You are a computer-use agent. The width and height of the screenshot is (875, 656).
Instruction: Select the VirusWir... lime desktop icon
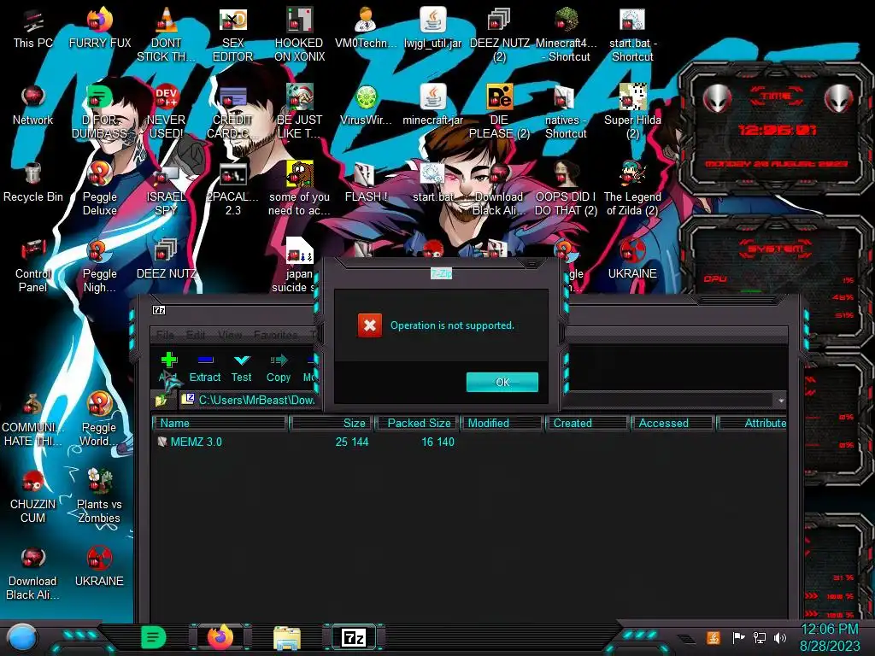366,106
